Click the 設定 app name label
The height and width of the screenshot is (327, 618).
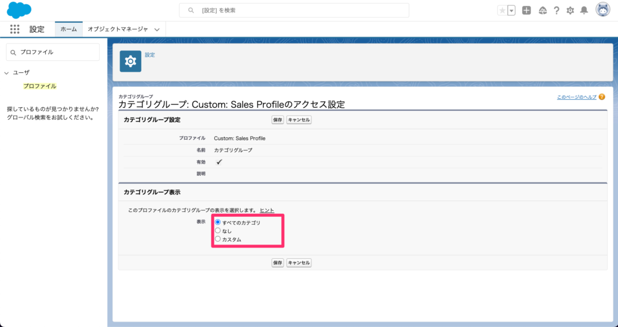(x=37, y=30)
